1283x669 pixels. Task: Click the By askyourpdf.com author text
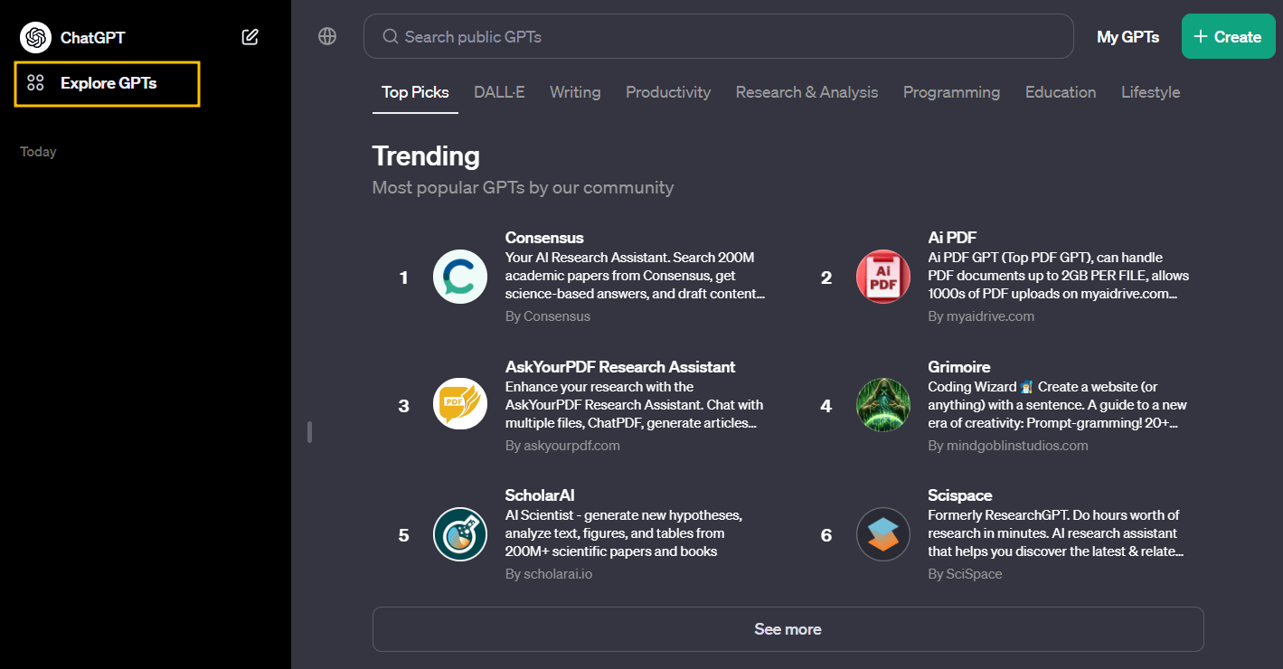[562, 446]
